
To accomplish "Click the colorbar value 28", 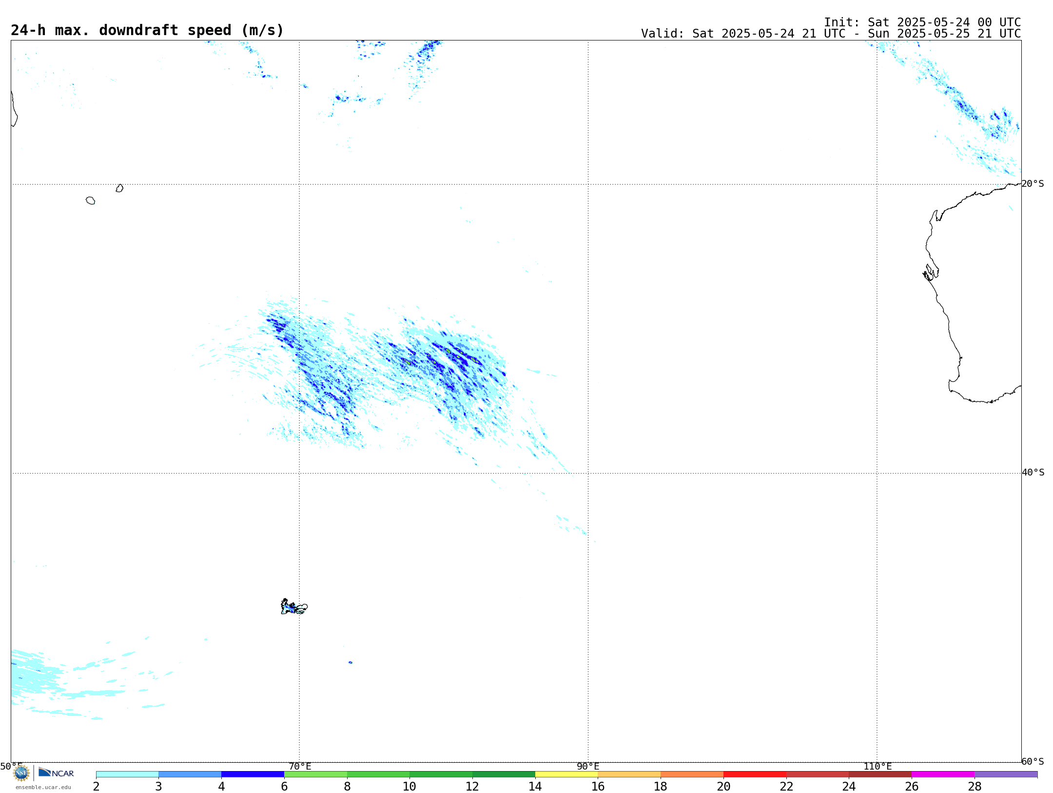I will point(975,787).
